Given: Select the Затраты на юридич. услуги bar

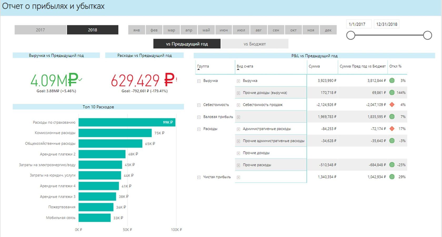Looking at the screenshot, I should coord(100,175).
